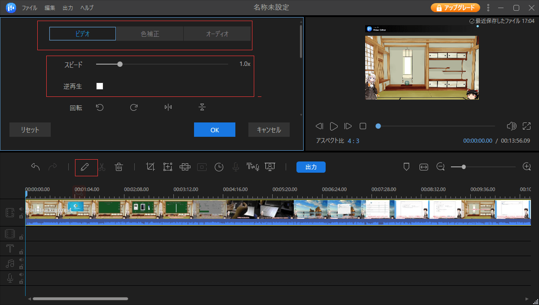Select the crop tool icon

click(150, 167)
